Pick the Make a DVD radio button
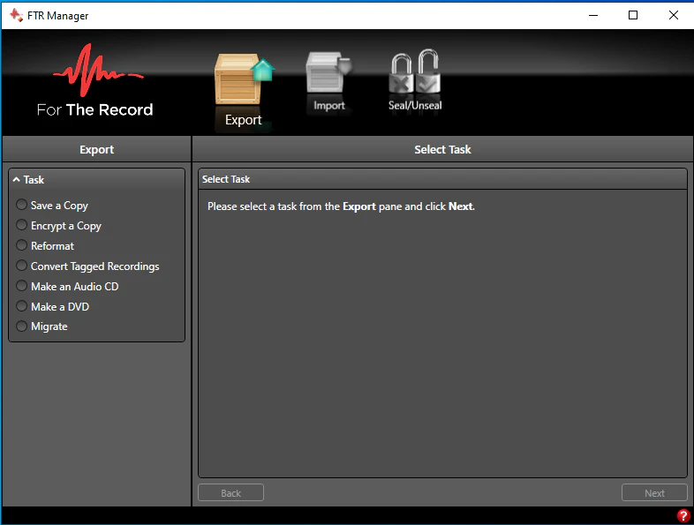The image size is (694, 525). pyautogui.click(x=21, y=306)
